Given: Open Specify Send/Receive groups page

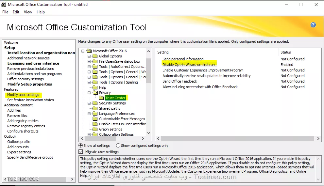Looking at the screenshot, I should click(x=30, y=157).
